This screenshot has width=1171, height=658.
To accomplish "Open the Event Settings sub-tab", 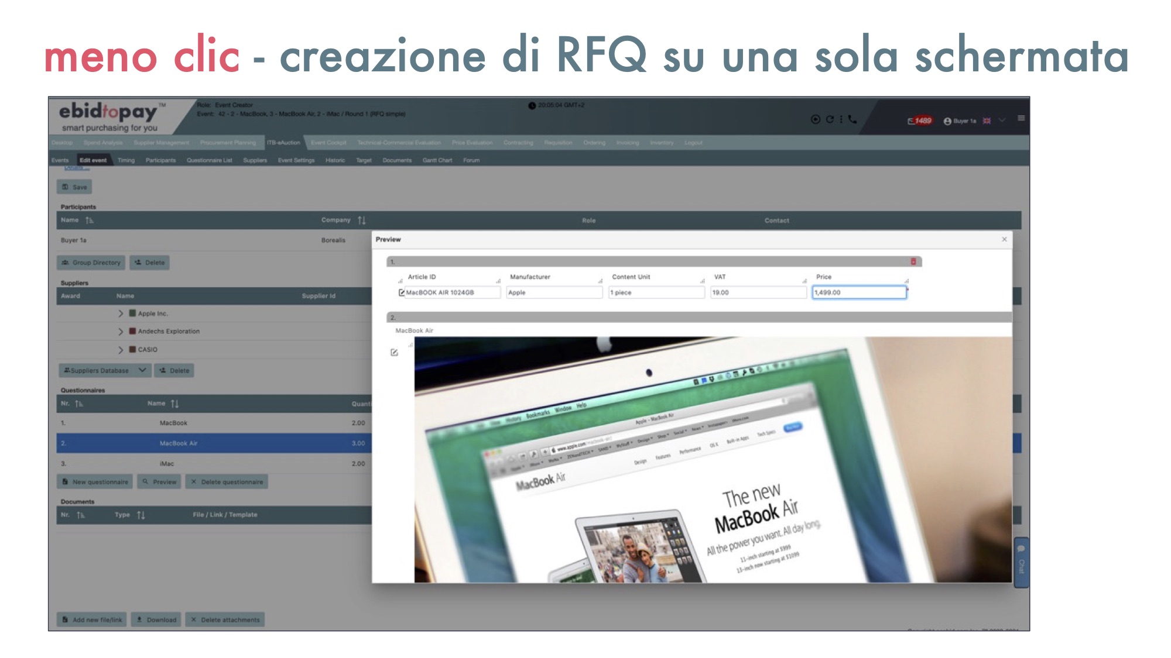I will click(296, 160).
